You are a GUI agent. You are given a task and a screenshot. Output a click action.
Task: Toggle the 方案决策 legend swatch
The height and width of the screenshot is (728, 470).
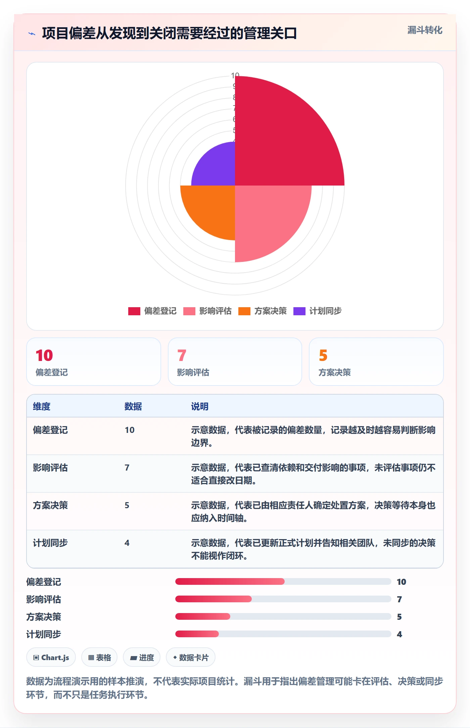pyautogui.click(x=244, y=311)
